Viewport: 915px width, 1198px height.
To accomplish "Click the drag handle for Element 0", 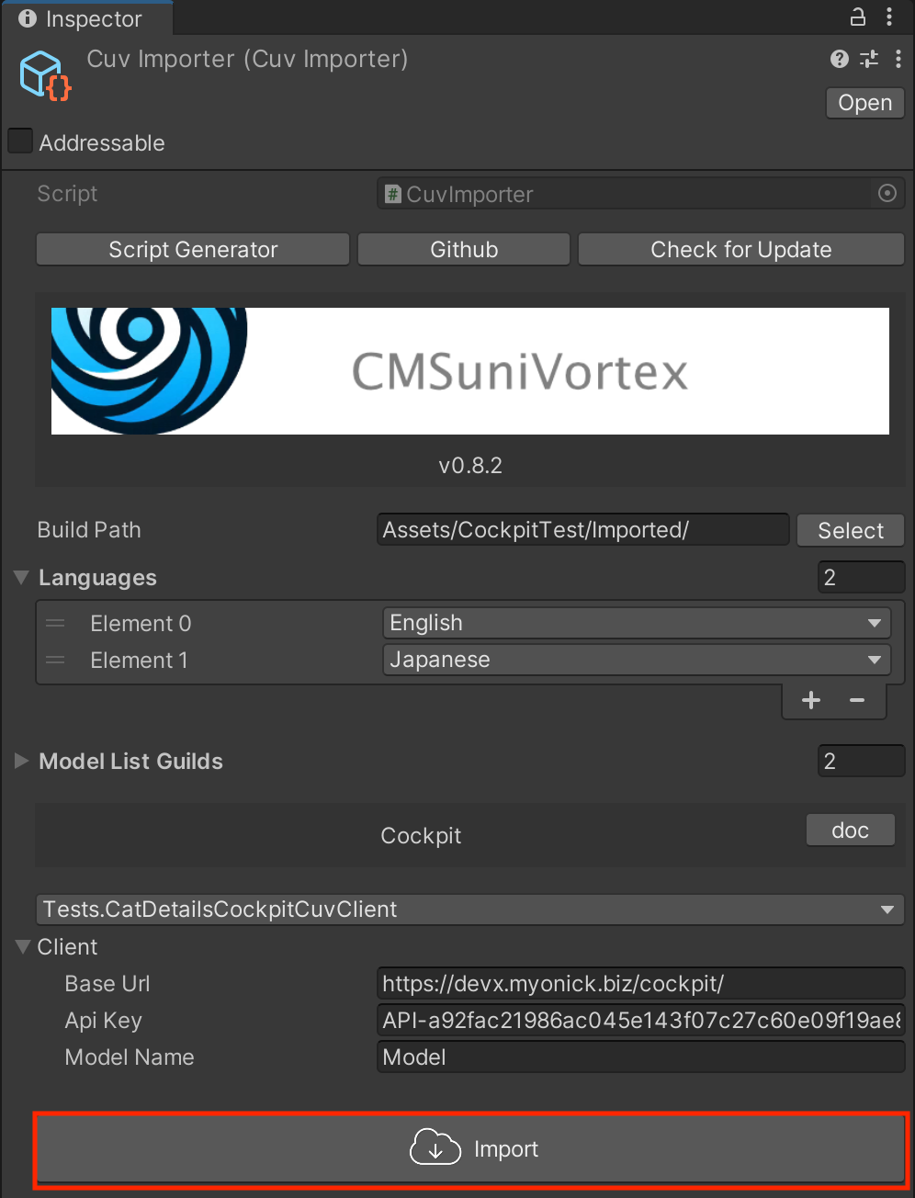I will (55, 624).
